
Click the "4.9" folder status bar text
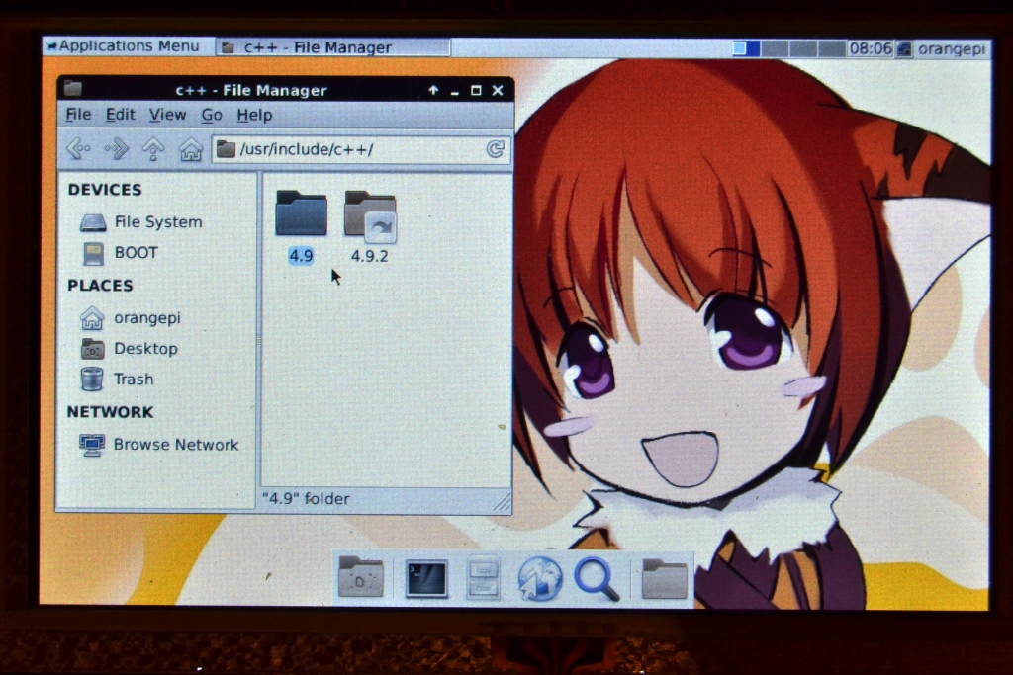coord(306,499)
